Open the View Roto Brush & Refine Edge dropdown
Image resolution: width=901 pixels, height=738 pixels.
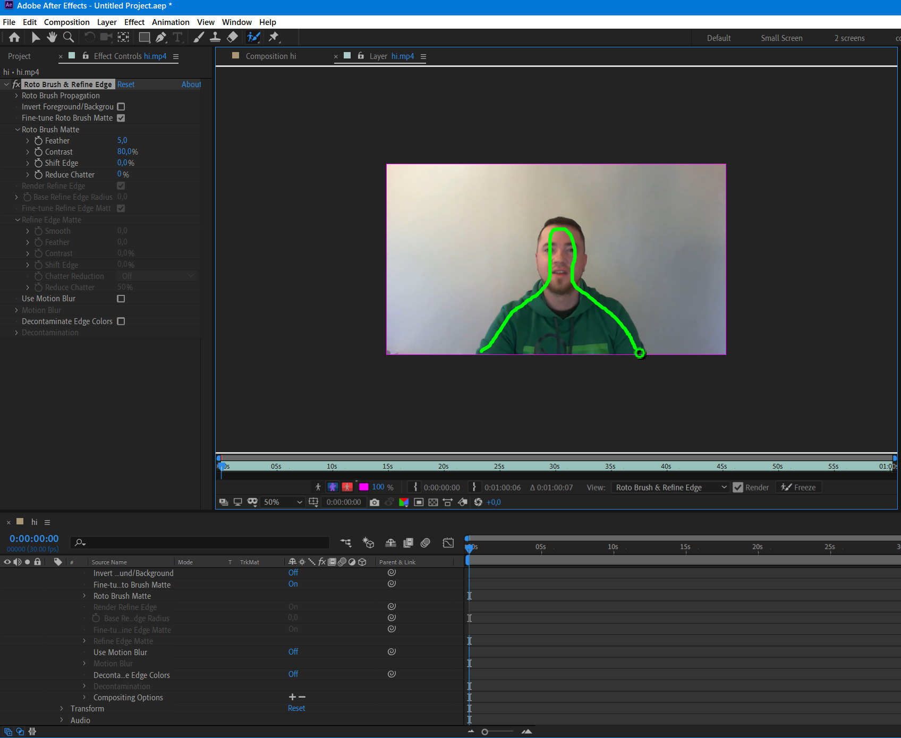[670, 487]
